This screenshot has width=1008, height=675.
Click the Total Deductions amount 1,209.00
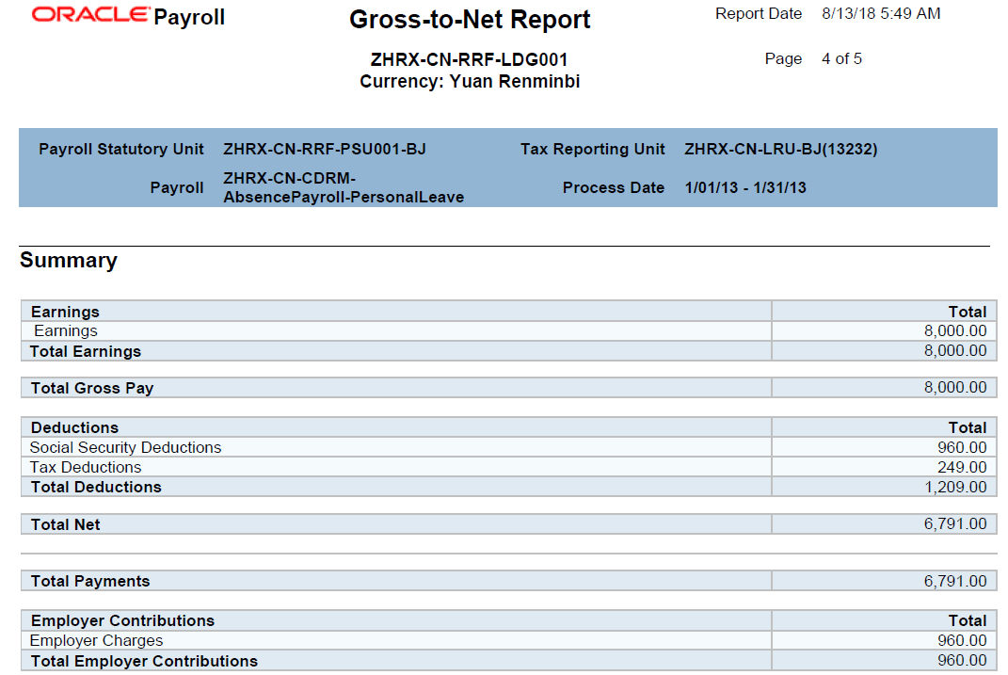(955, 488)
